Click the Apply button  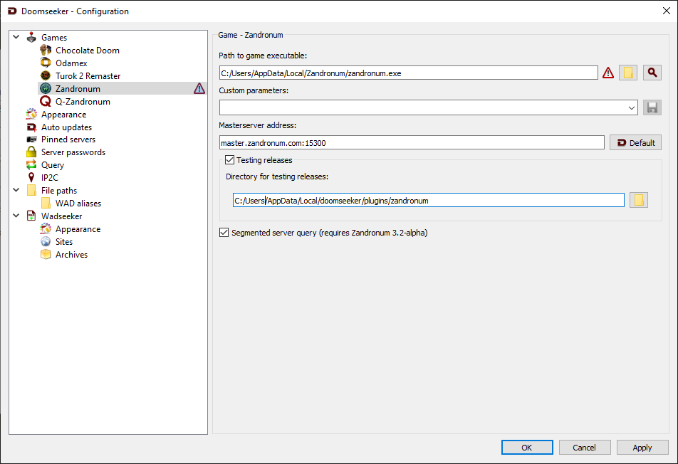pyautogui.click(x=642, y=448)
